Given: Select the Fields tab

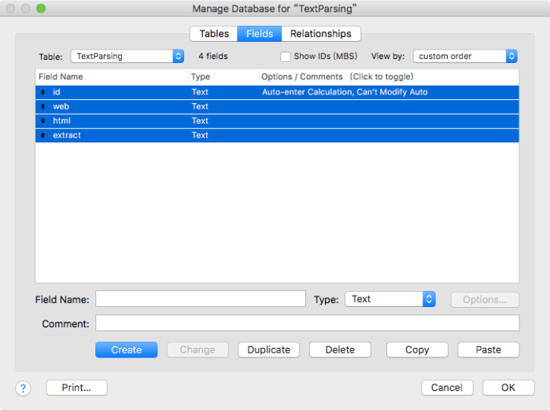Looking at the screenshot, I should click(x=260, y=34).
